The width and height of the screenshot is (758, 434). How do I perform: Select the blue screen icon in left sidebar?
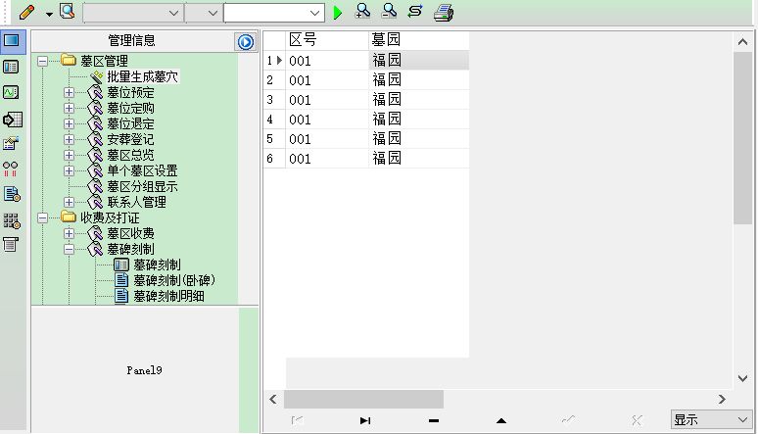pyautogui.click(x=11, y=40)
